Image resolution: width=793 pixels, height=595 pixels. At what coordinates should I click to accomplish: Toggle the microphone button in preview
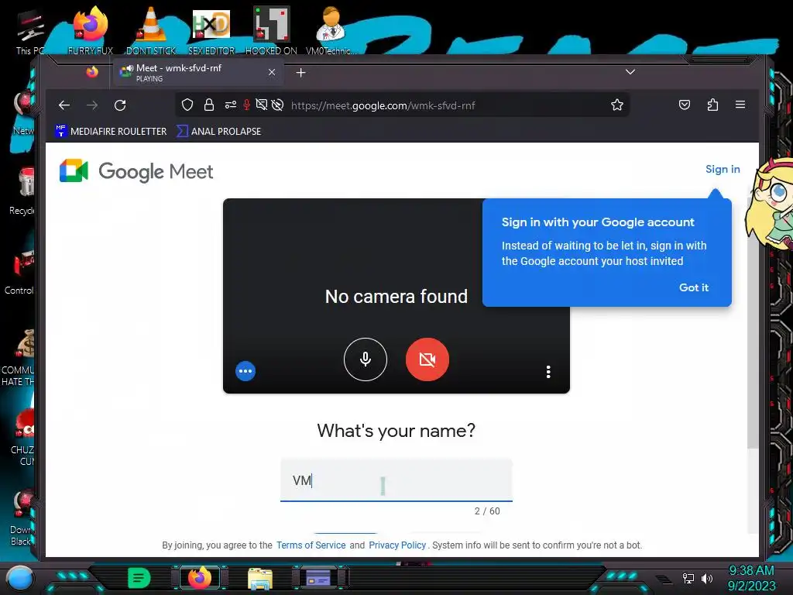366,359
